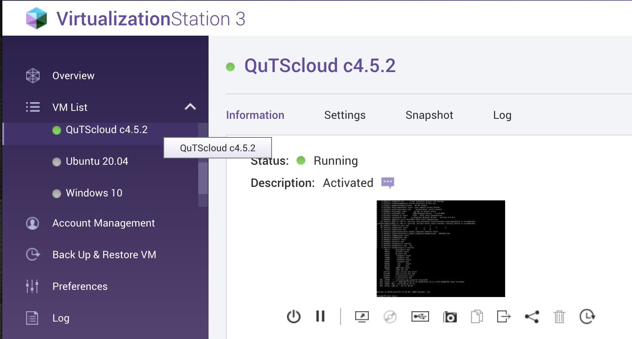Viewport: 632px width, 339px height.
Task: Collapse the VM List section
Action: pos(190,107)
